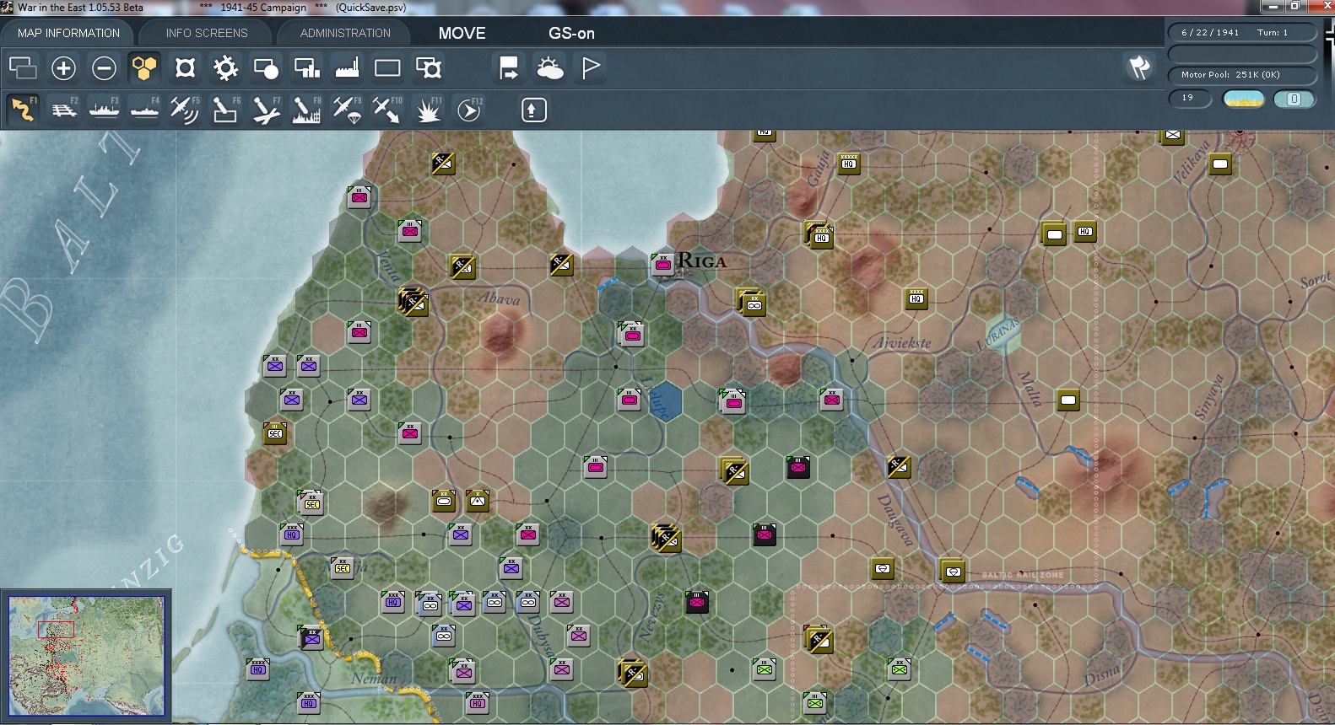Select F3 naval transport mode

(x=104, y=110)
